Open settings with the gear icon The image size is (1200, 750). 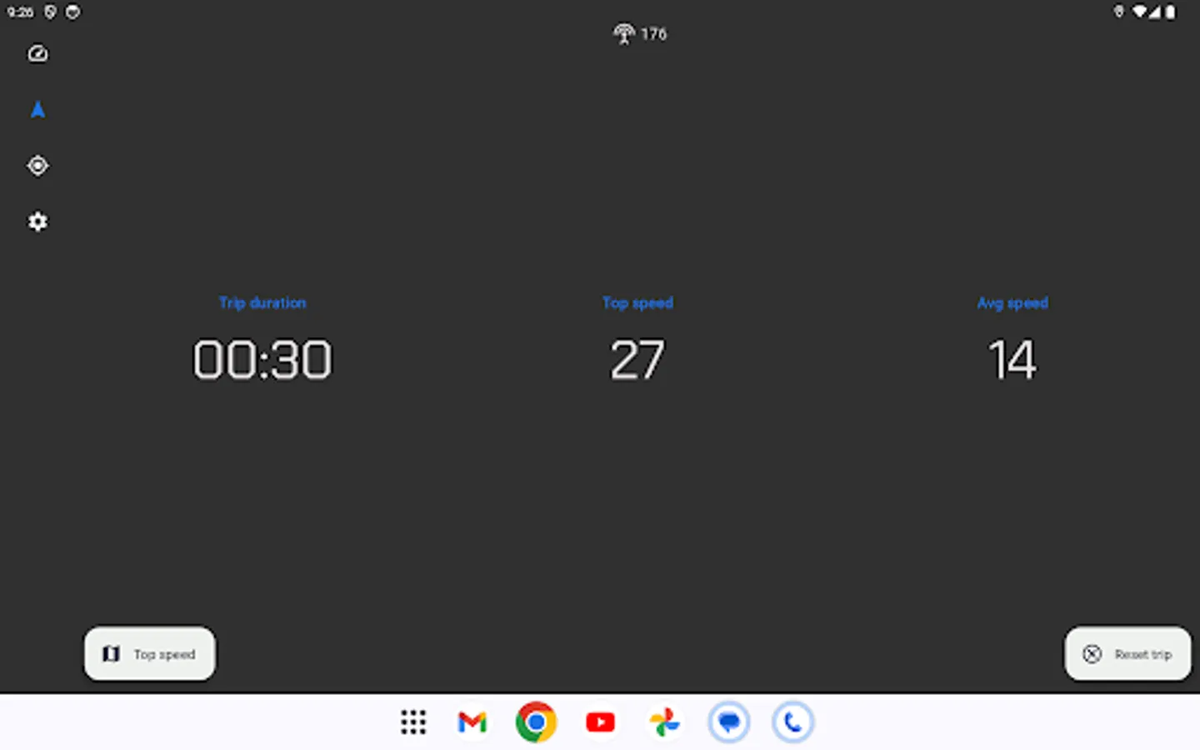[37, 221]
